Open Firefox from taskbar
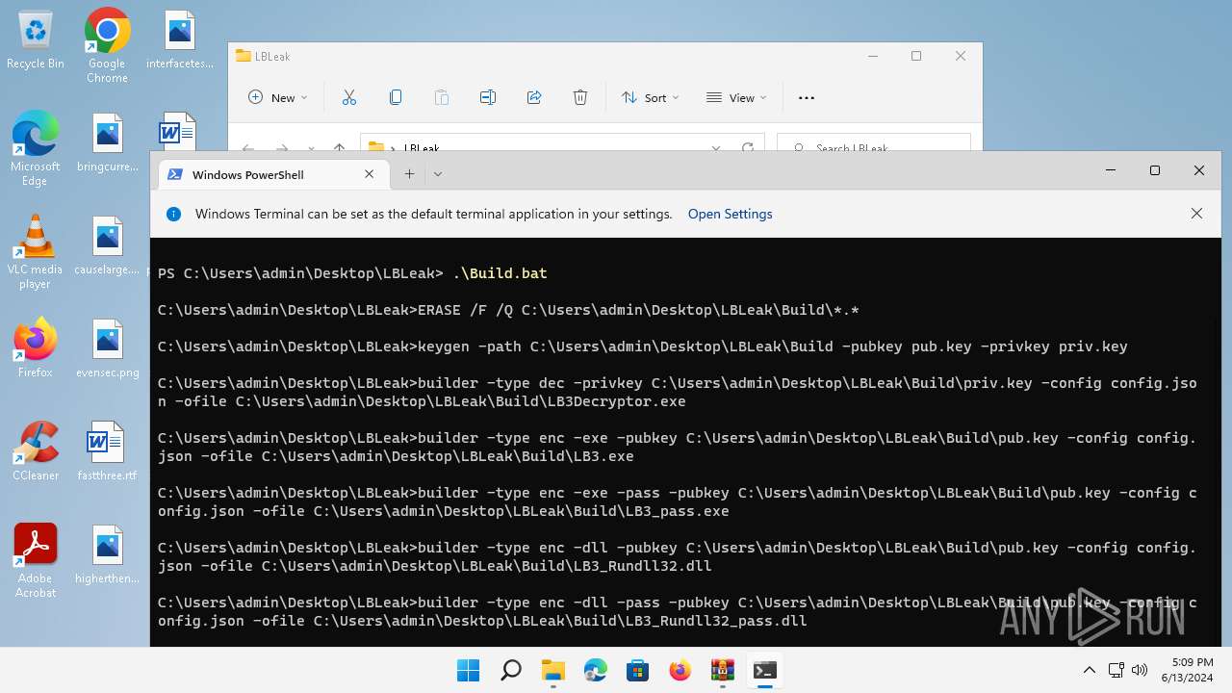The image size is (1232, 693). pos(680,670)
